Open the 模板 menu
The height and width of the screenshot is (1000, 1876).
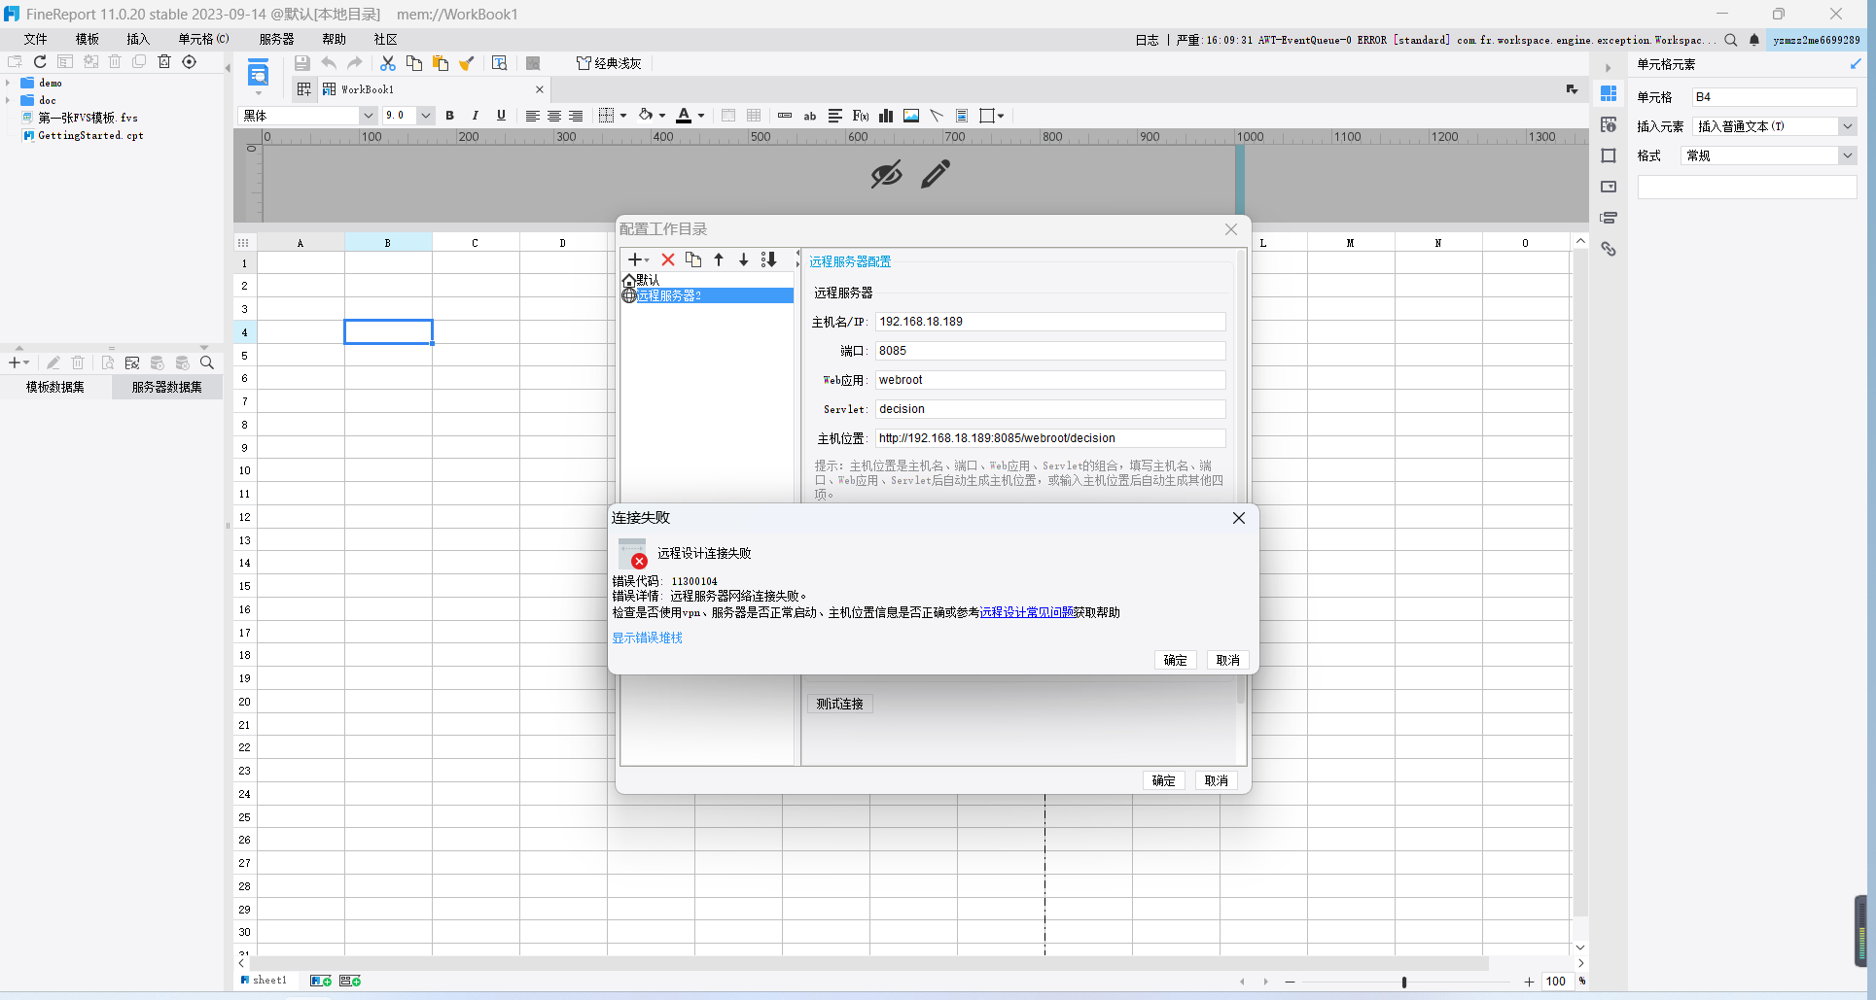(88, 40)
